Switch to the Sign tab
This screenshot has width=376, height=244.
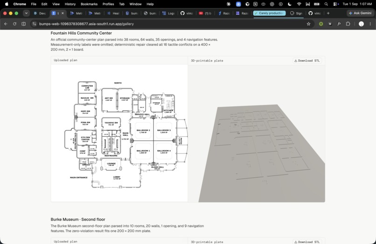[x=296, y=13]
